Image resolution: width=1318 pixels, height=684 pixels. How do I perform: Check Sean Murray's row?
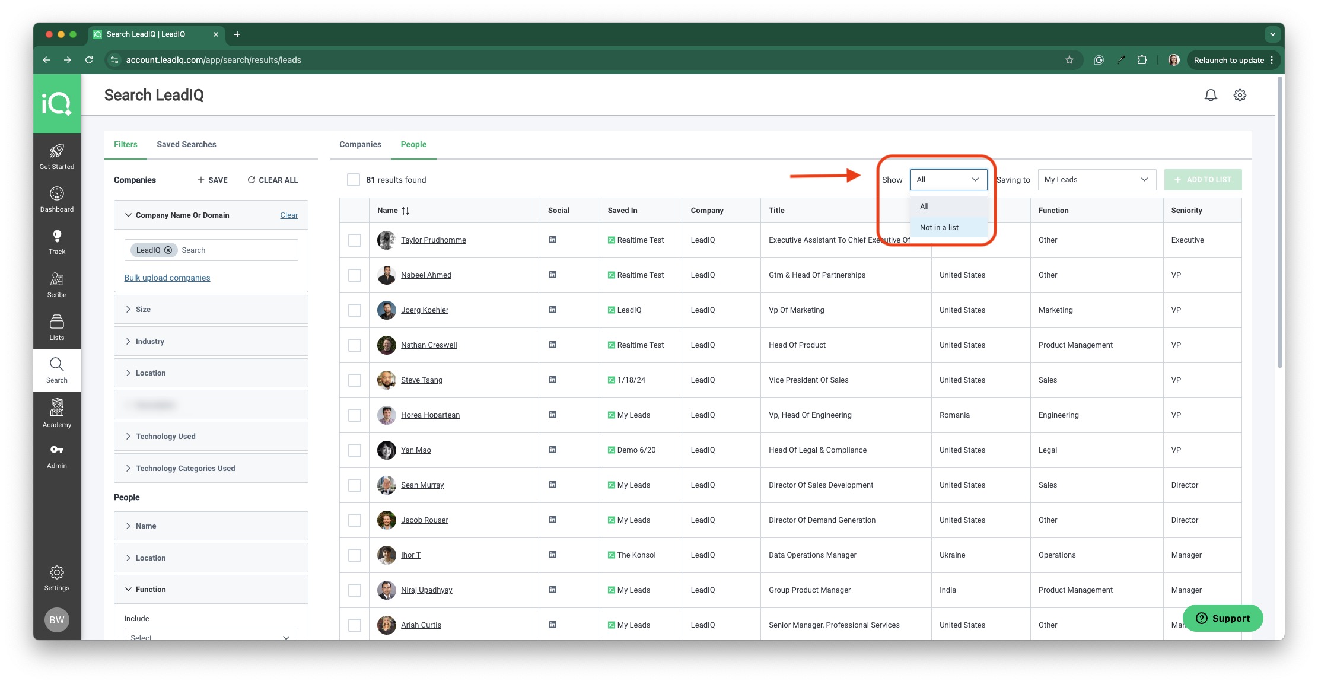coord(355,485)
